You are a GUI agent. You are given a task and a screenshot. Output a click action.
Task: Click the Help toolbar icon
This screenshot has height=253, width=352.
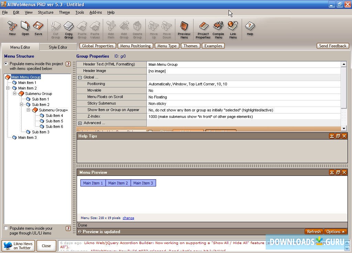tap(250, 27)
